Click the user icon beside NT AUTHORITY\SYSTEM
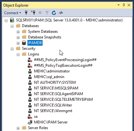This screenshot has height=131, width=134. click(x=30, y=83)
